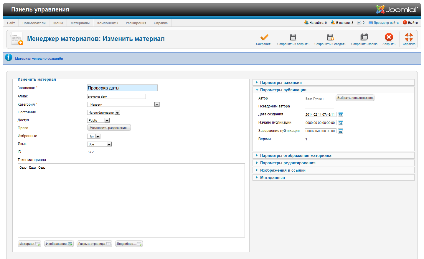Expand the 'Параметры вакансии' panel
Image resolution: width=424 pixels, height=259 pixels.
tap(281, 83)
